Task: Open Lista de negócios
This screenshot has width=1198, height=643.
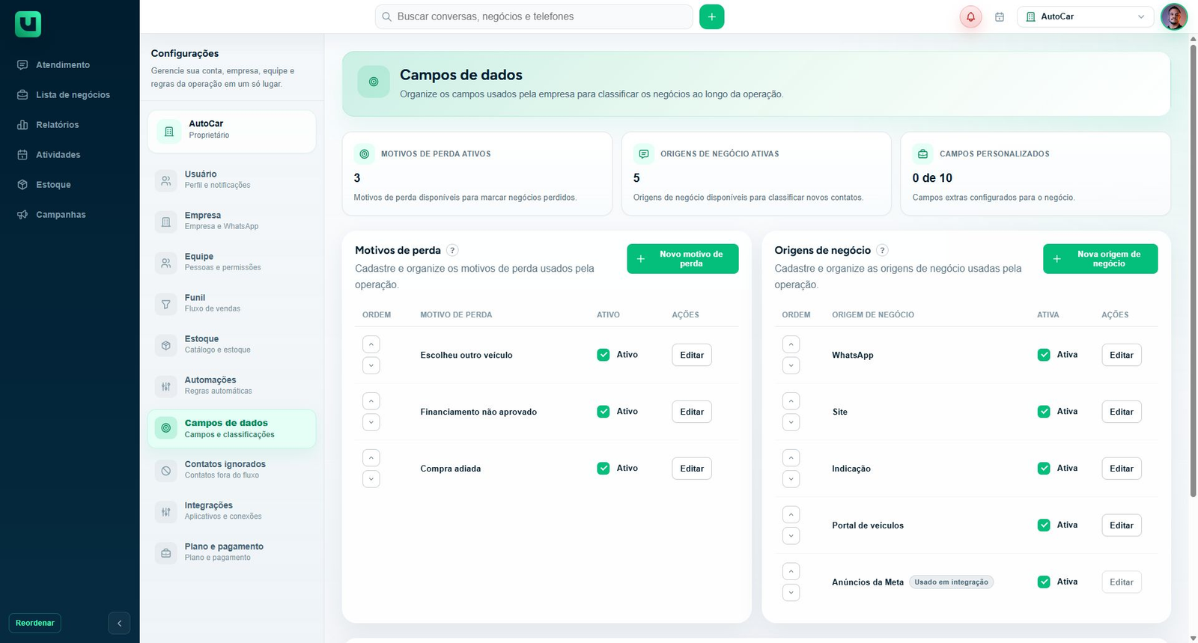Action: [73, 95]
